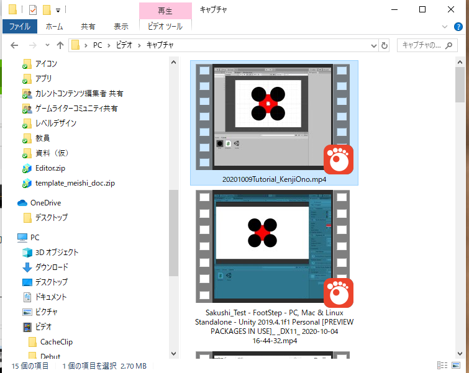Go forward with the forward arrow

pos(32,45)
